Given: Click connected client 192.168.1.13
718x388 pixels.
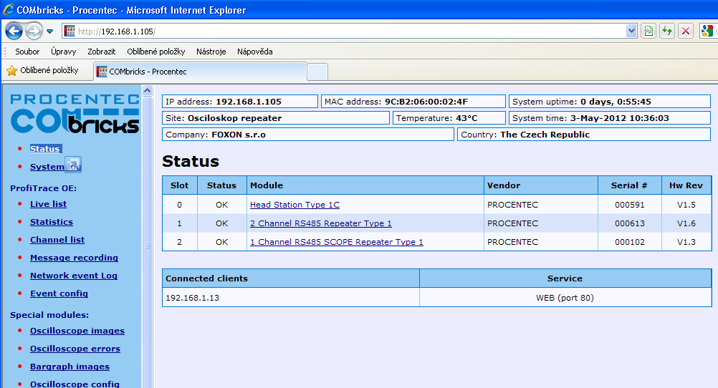Looking at the screenshot, I should click(x=192, y=297).
